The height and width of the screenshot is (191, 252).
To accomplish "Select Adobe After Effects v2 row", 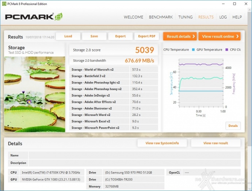I will click(x=114, y=102).
